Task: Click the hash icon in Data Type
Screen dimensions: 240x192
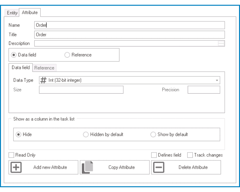Action: coord(43,80)
